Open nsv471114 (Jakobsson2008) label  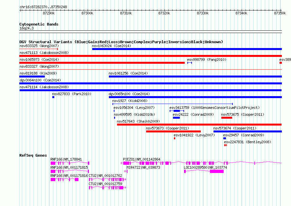44,87
